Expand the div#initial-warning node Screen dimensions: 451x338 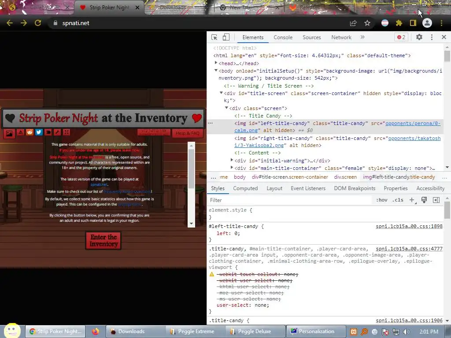(232, 160)
